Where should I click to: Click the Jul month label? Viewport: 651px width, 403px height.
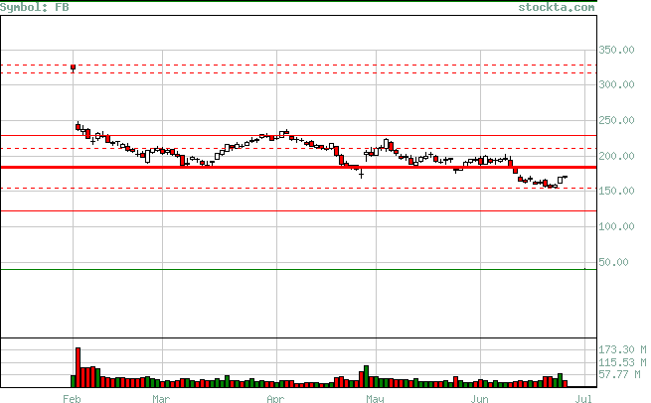583,399
